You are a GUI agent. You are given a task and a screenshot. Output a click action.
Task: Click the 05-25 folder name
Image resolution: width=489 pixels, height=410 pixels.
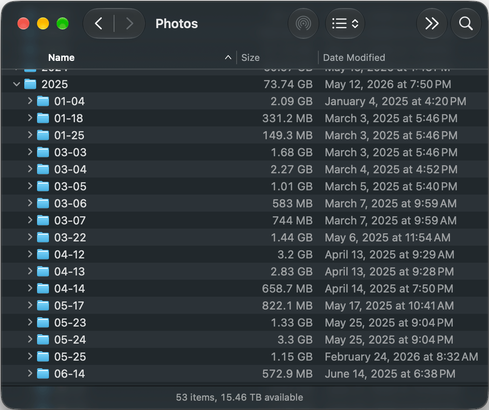70,357
